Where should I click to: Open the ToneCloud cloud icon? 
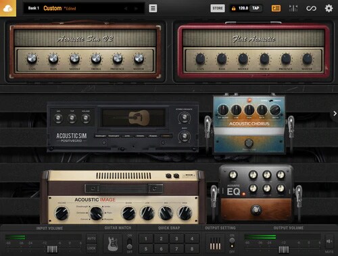click(8, 8)
